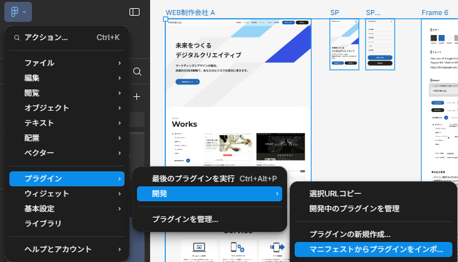Toggle the sidebar panel layout icon
Image resolution: width=458 pixels, height=262 pixels.
(135, 12)
